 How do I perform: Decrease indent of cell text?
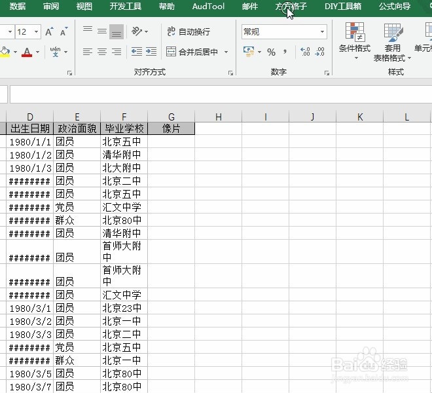click(x=137, y=52)
